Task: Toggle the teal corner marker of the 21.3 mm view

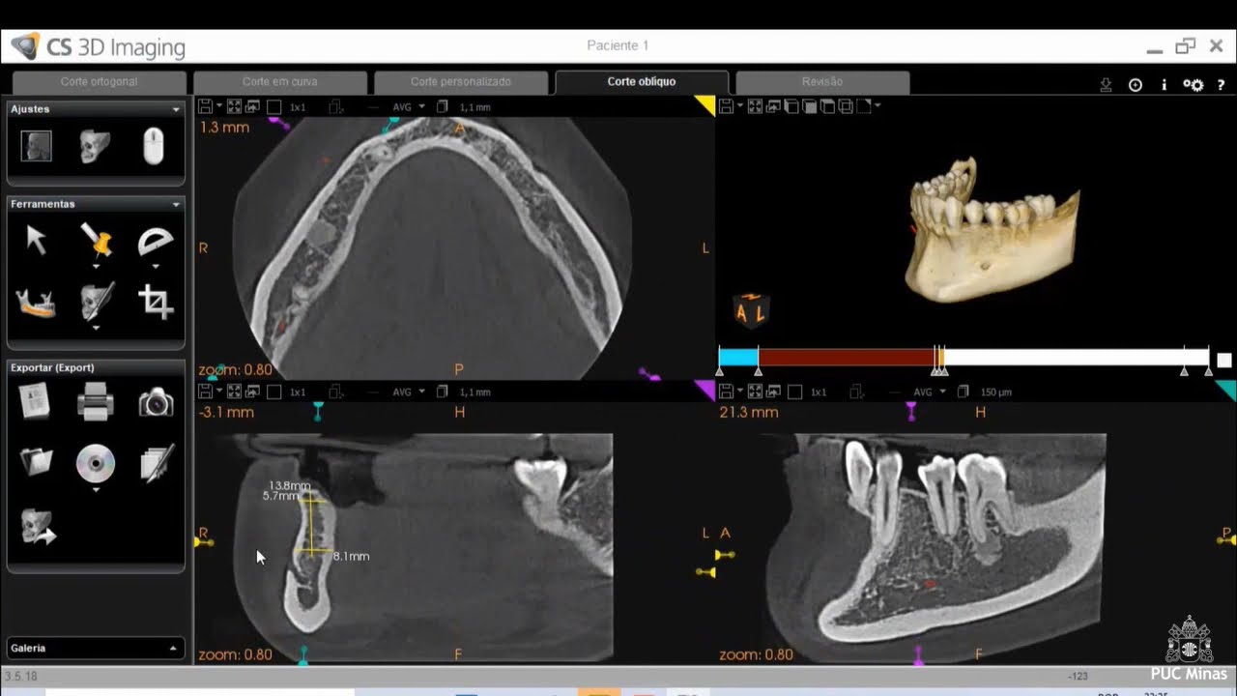Action: coord(1227,389)
